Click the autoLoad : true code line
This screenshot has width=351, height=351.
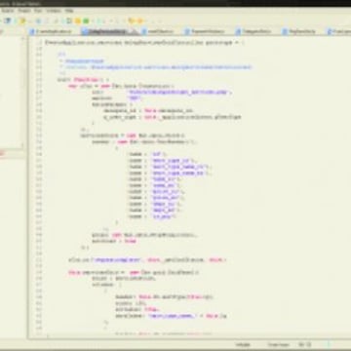coord(114,241)
